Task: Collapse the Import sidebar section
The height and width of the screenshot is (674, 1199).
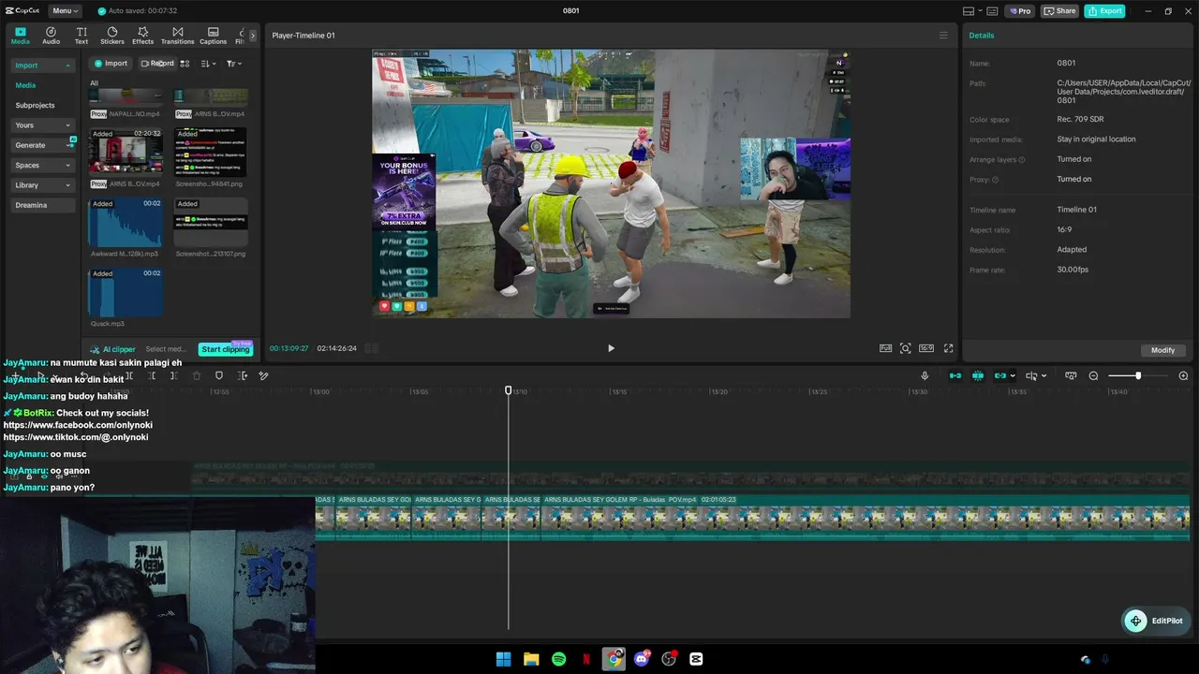Action: pyautogui.click(x=42, y=66)
